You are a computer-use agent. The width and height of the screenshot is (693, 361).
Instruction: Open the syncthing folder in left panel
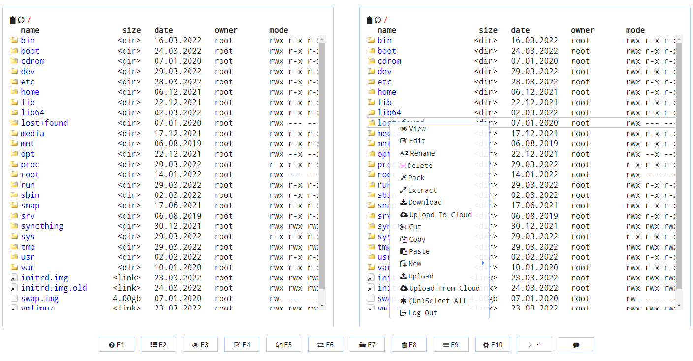42,226
